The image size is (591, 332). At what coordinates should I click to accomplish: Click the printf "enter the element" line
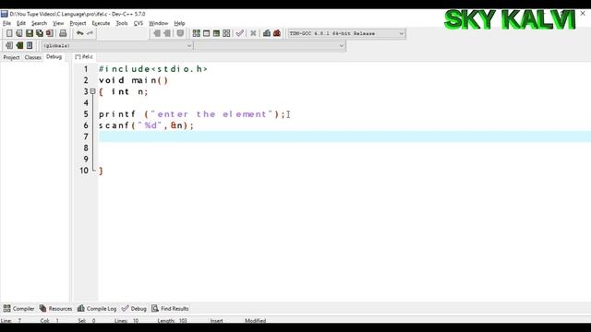click(x=192, y=114)
